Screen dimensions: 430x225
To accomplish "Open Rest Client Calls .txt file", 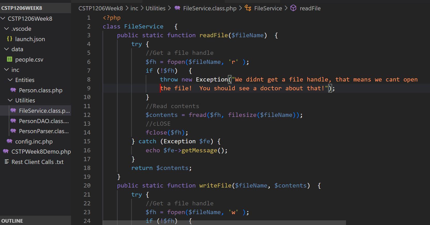I will point(37,162).
